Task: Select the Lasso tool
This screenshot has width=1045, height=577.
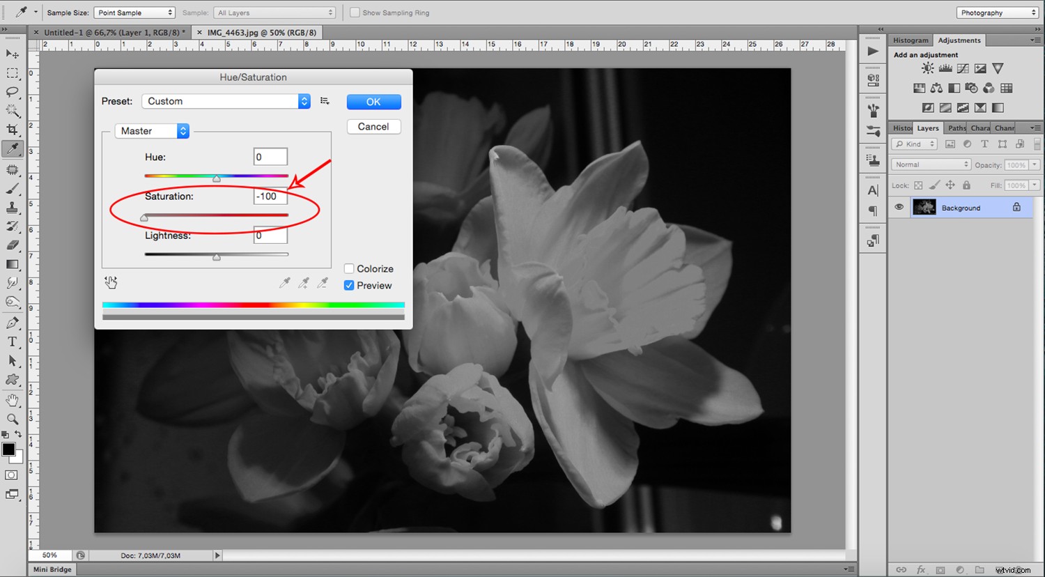Action: coord(13,92)
